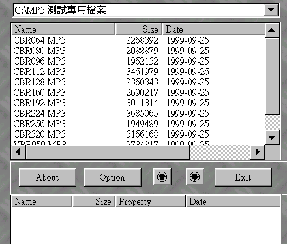Click size value 2088879
Viewport: 287px width, 244px height.
(x=142, y=51)
